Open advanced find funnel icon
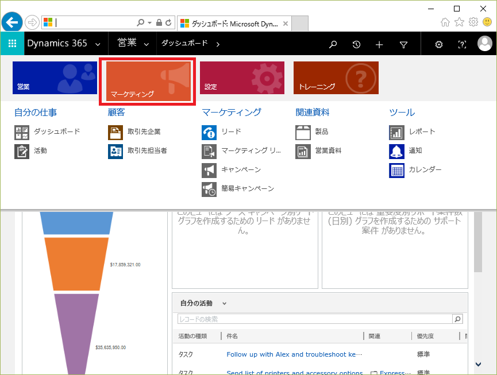 coord(403,45)
